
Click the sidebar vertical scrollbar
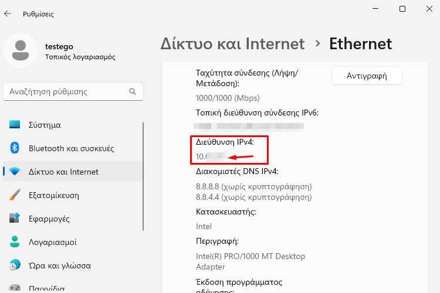tap(143, 176)
